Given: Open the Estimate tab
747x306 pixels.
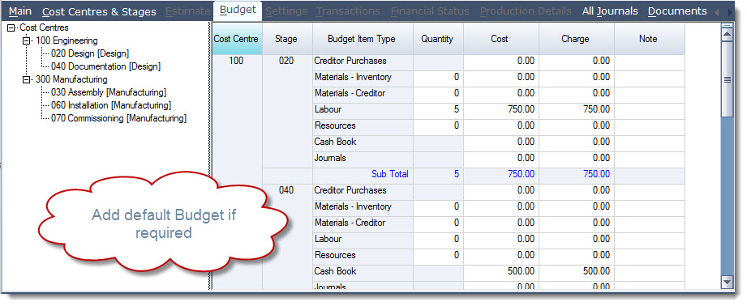Looking at the screenshot, I should pos(187,11).
